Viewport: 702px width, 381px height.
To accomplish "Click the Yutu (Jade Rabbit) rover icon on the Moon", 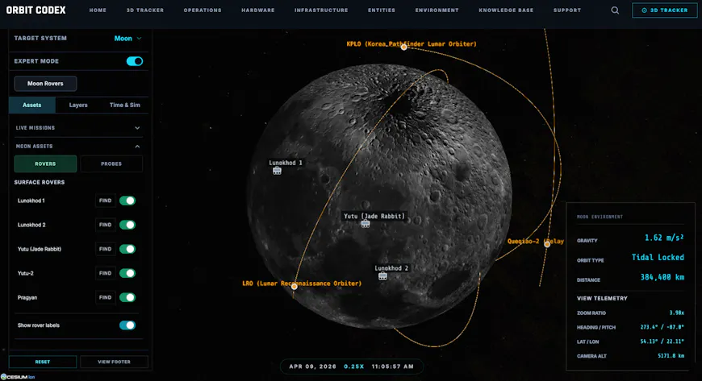I will [366, 224].
